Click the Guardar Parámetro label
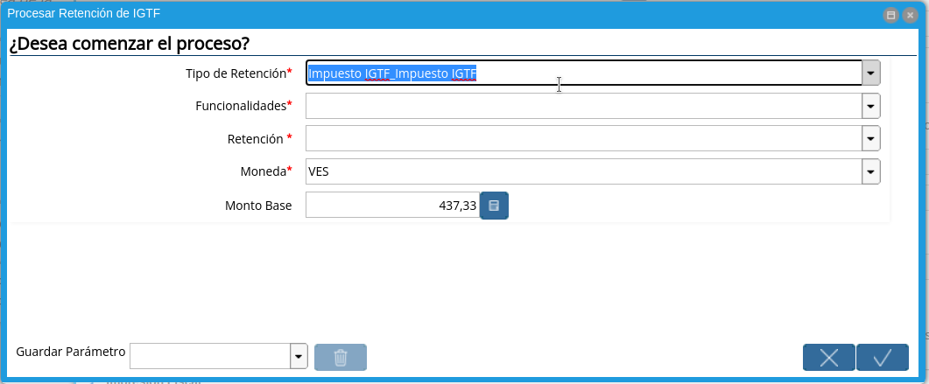Screen dimensions: 929x384 pos(71,352)
